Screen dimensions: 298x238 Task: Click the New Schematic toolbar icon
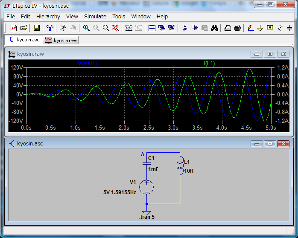[x=13, y=28]
